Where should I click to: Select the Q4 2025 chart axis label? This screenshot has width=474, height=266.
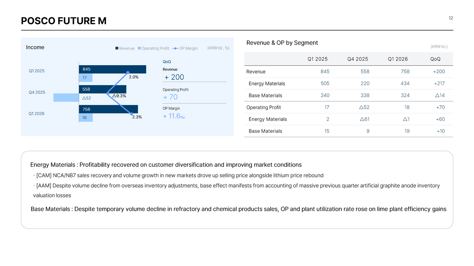[x=37, y=93]
